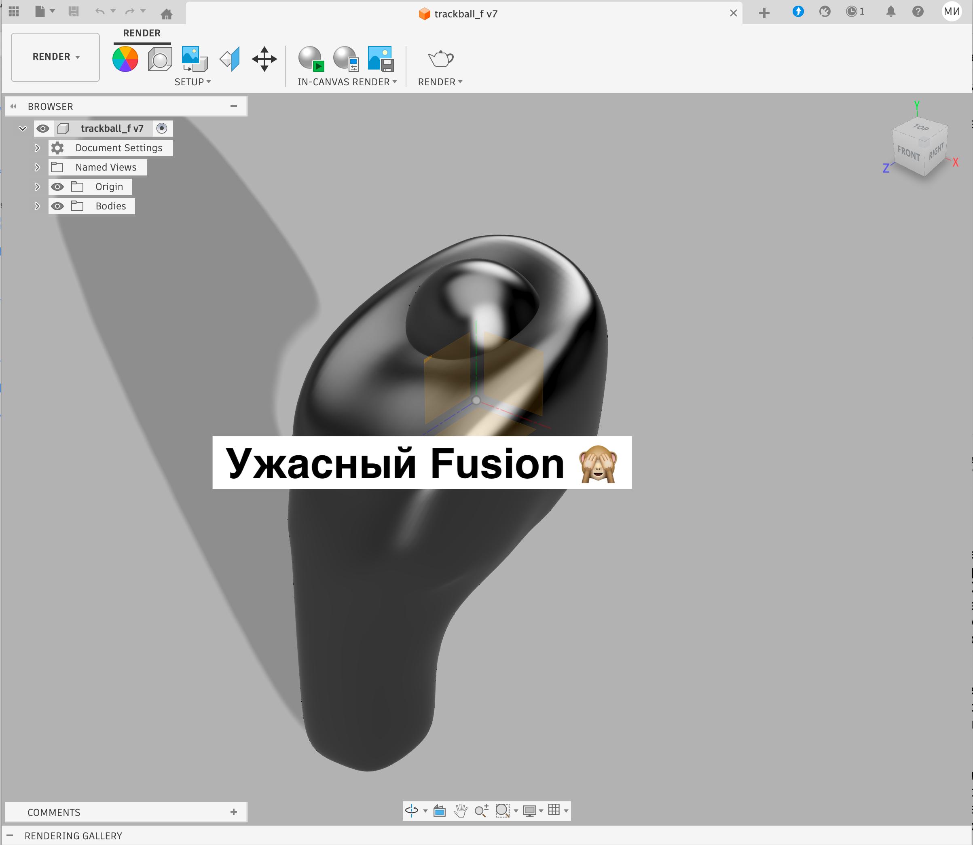Open the RENDER workspace dropdown
The width and height of the screenshot is (973, 845).
pyautogui.click(x=56, y=57)
